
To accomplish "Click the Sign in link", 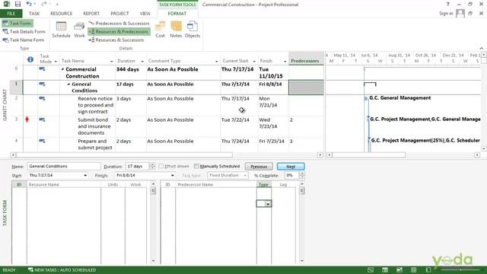I will coord(446,14).
